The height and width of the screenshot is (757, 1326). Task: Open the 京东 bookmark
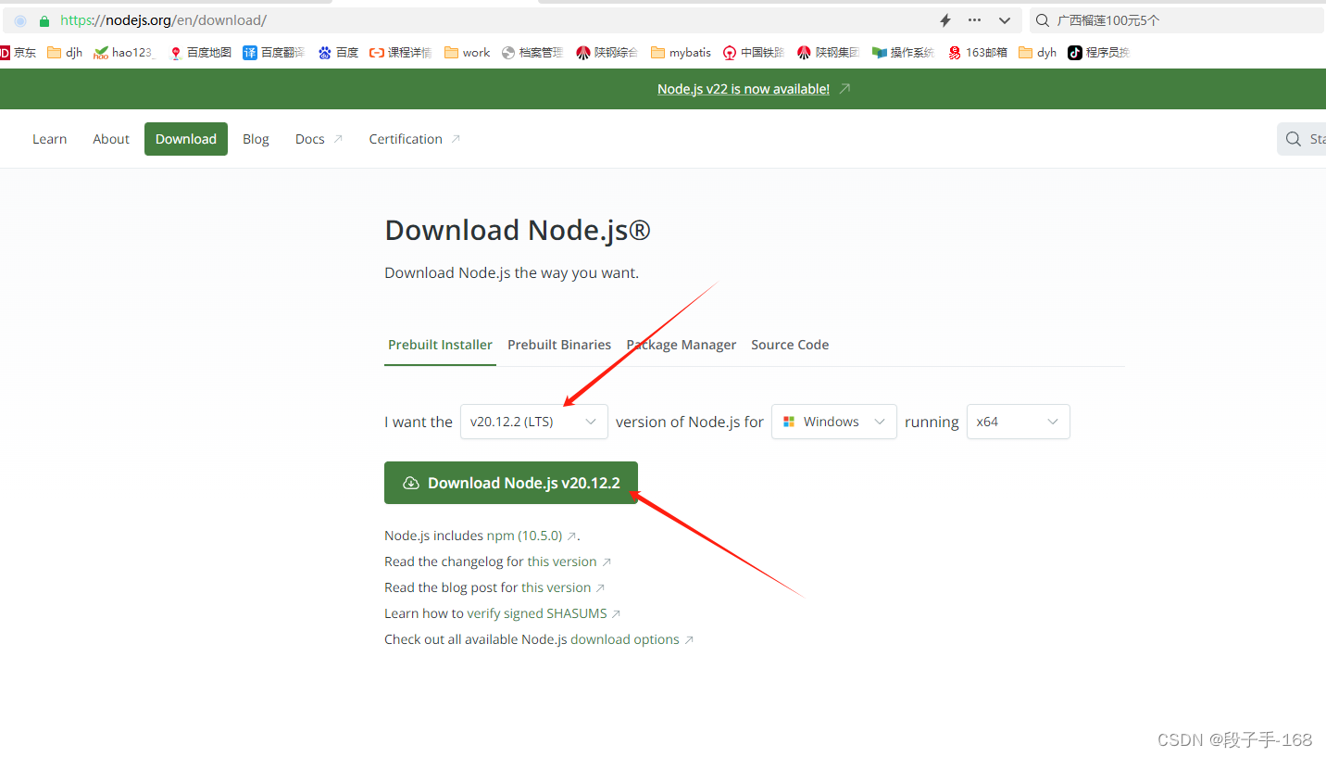[19, 53]
